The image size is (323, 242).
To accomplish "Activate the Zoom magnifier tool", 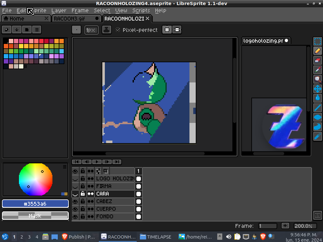I will [x=317, y=79].
